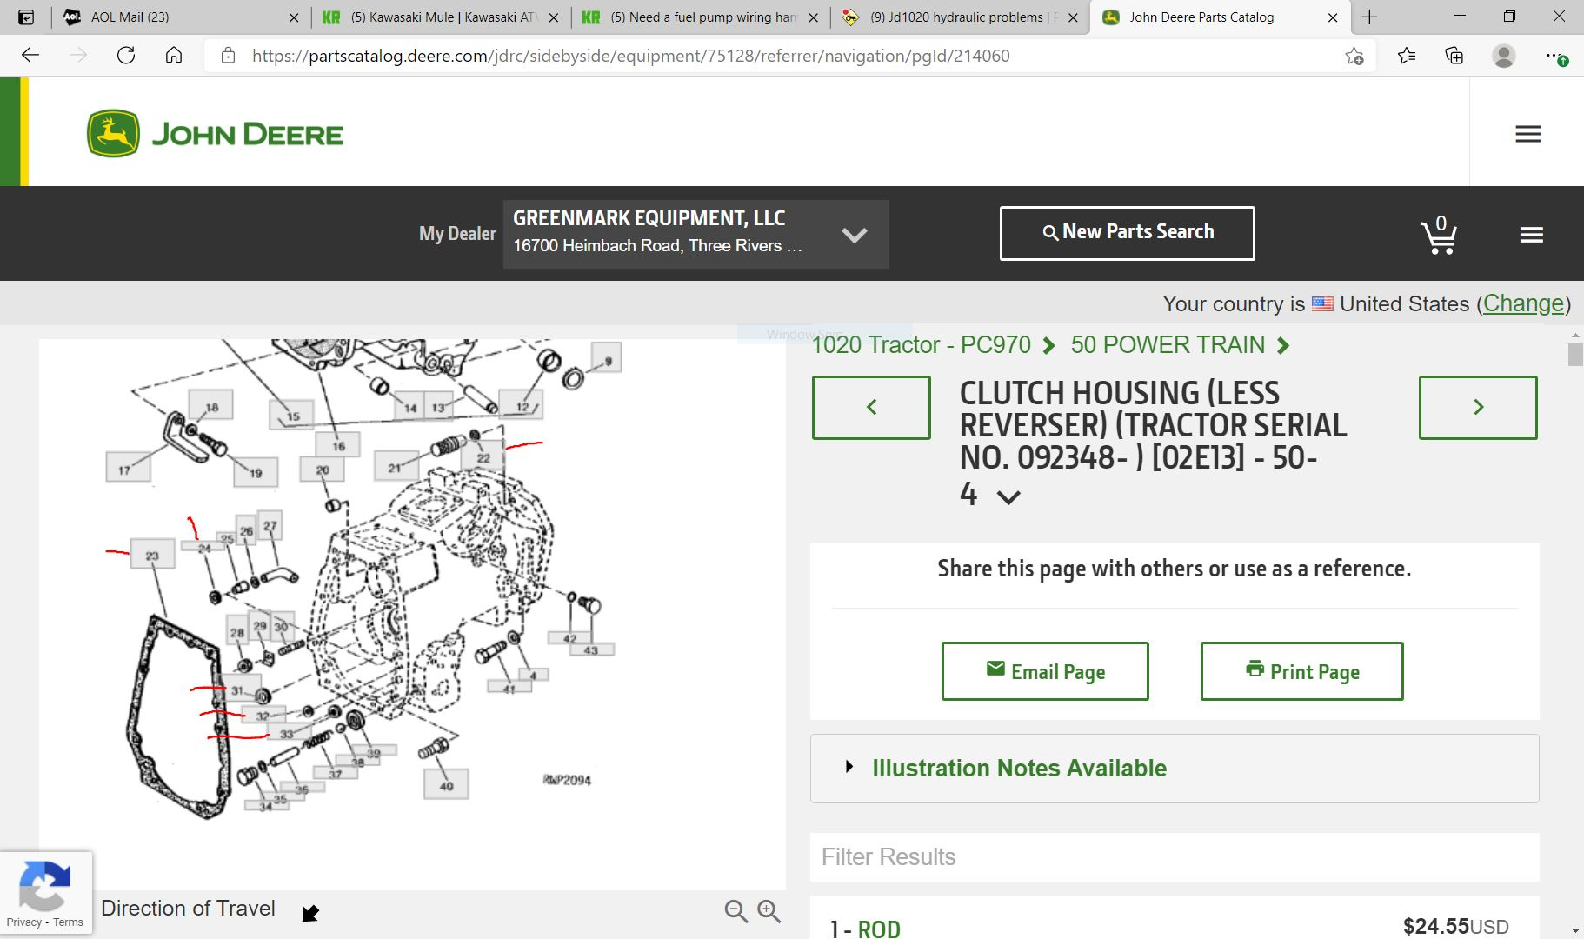This screenshot has height=939, width=1584.
Task: Open 1020 Tractor - PC970 breadcrumb
Action: tap(921, 345)
